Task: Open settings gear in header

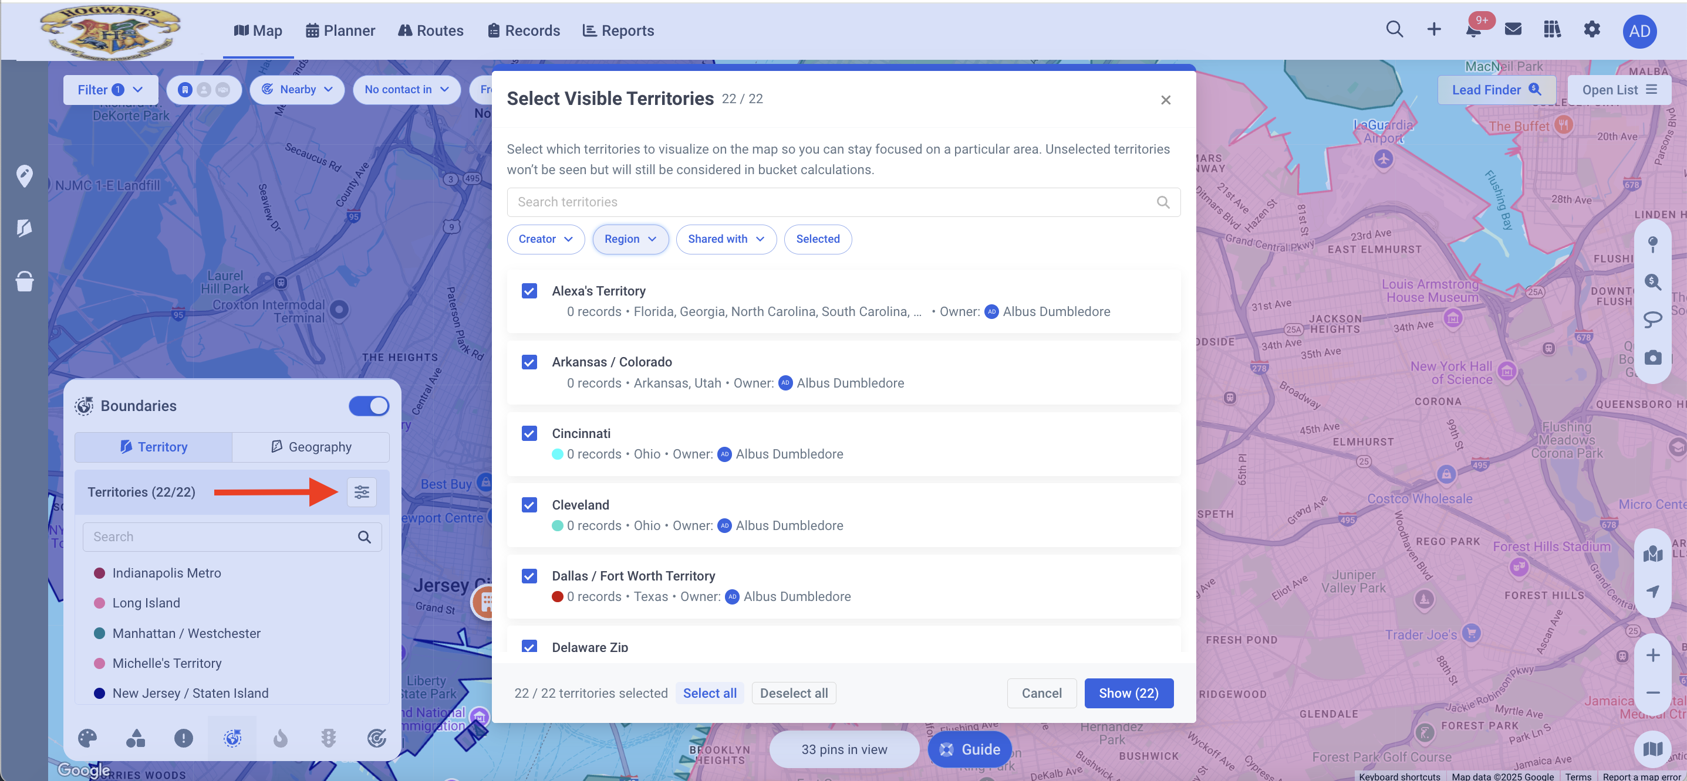Action: click(1591, 30)
